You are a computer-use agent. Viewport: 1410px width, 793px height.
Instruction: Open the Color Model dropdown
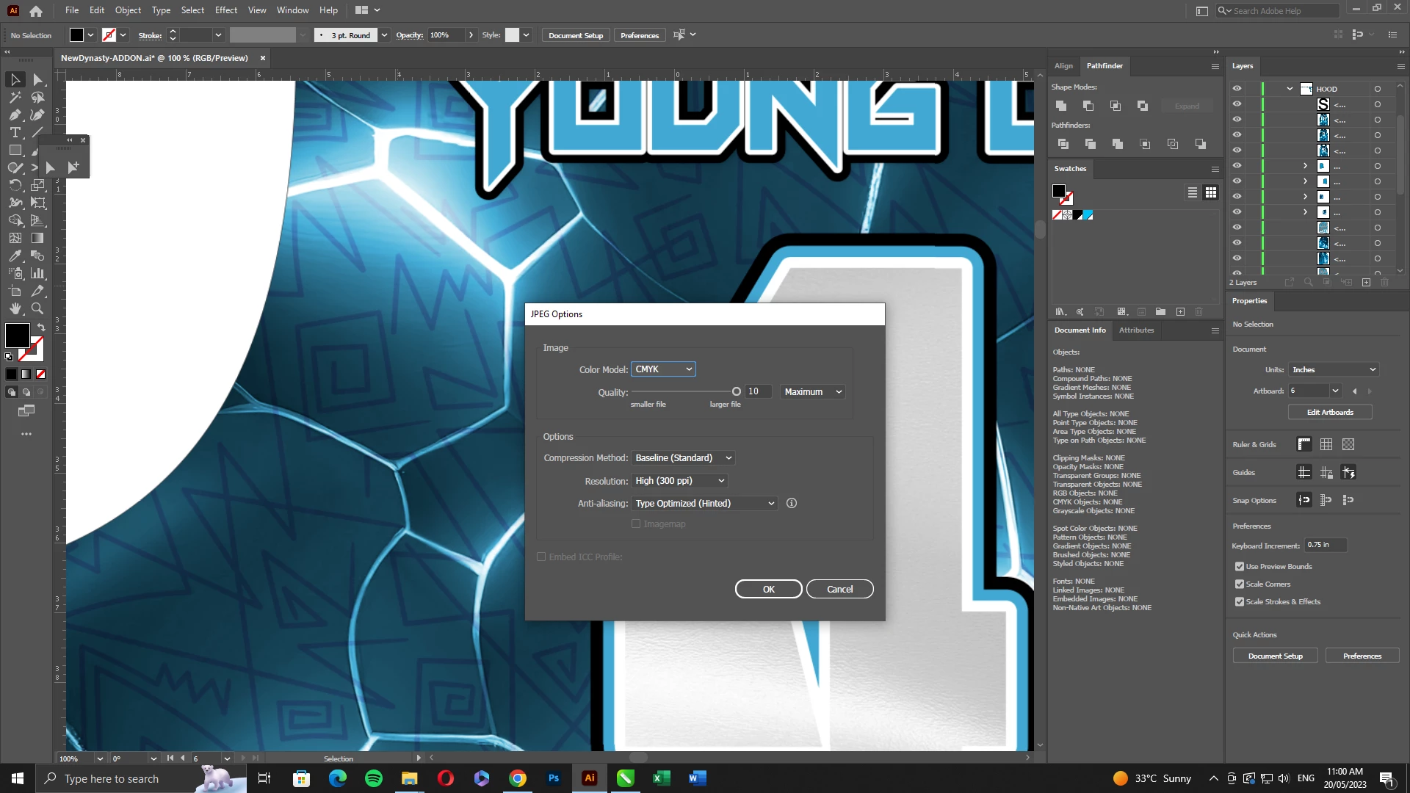click(663, 369)
